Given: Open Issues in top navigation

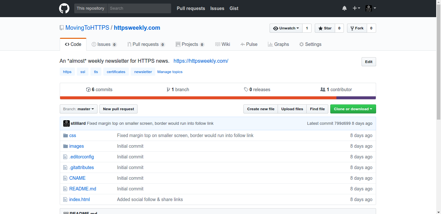Looking at the screenshot, I should tap(217, 8).
